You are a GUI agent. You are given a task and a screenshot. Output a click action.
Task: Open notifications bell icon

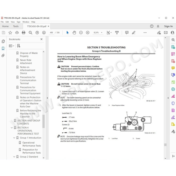(x=158, y=26)
